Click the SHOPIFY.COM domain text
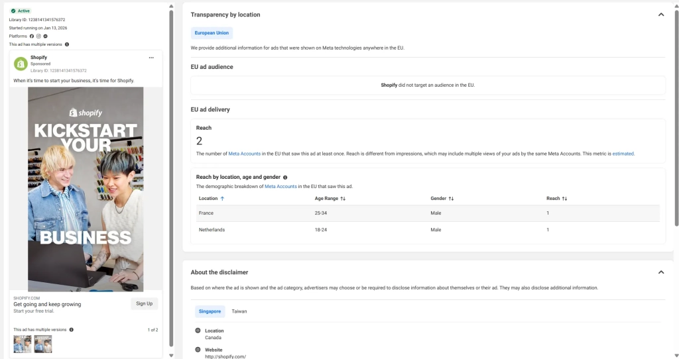 [x=27, y=298]
